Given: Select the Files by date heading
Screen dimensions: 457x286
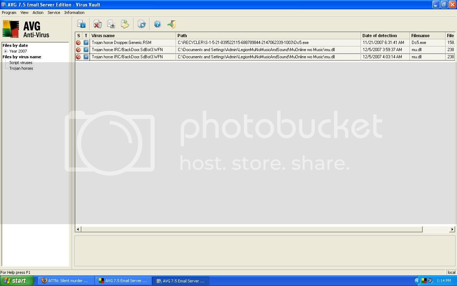Looking at the screenshot, I should tap(15, 45).
